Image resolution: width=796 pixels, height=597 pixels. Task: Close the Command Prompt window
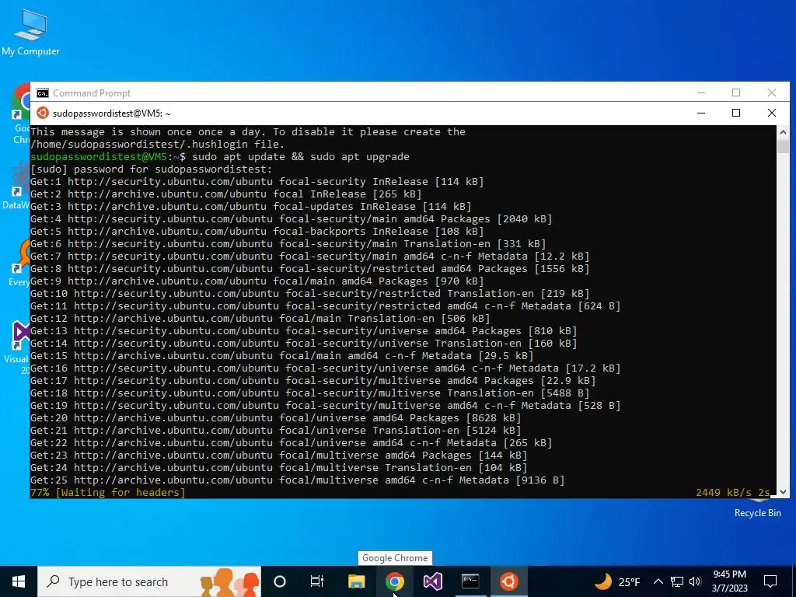772,93
